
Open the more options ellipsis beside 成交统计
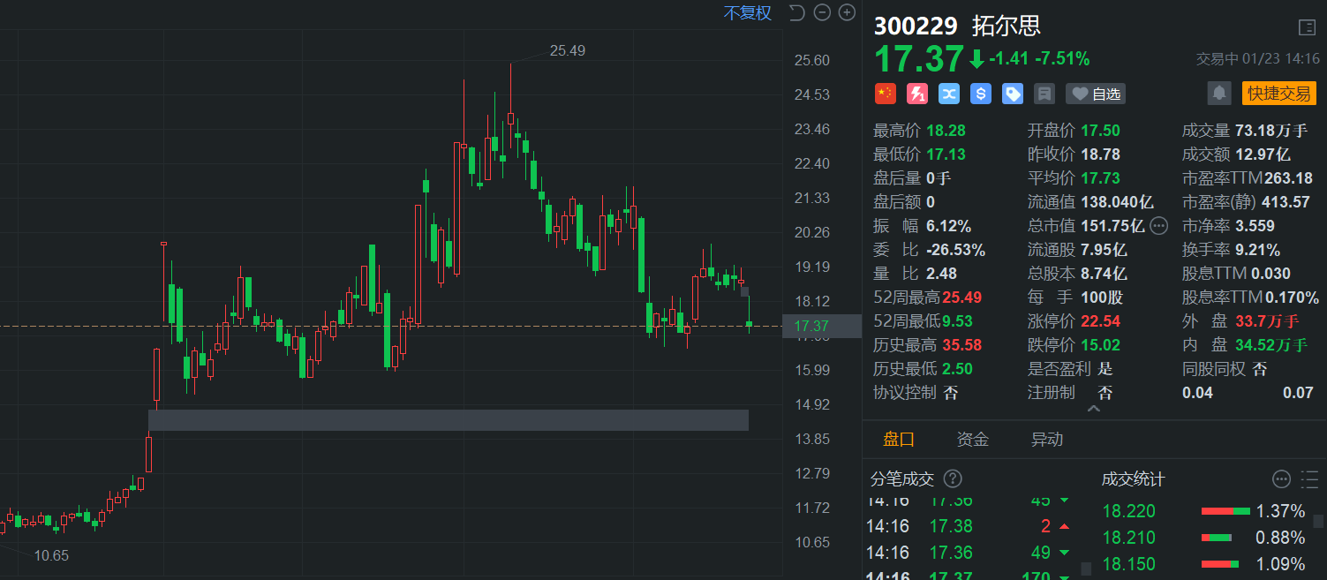coord(1282,479)
